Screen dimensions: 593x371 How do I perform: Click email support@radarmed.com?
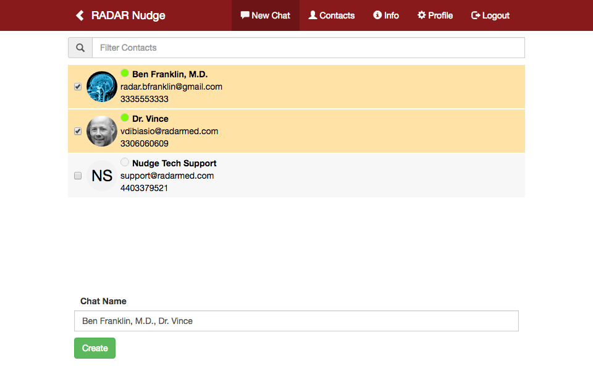tap(167, 176)
